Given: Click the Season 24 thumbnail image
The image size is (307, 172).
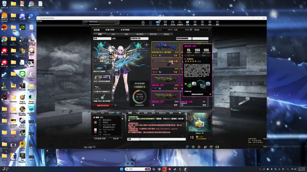Looking at the screenshot, I should click(x=199, y=122).
